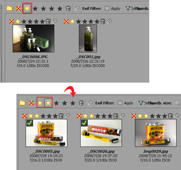Click the _DSC0026.jpg file name label

click(101, 151)
